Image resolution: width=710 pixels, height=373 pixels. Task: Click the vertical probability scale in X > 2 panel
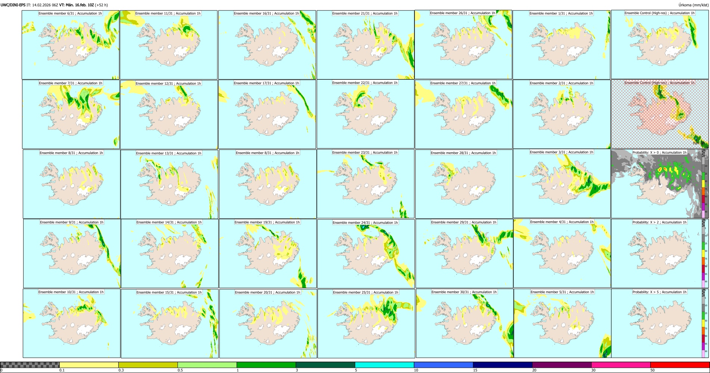703,253
